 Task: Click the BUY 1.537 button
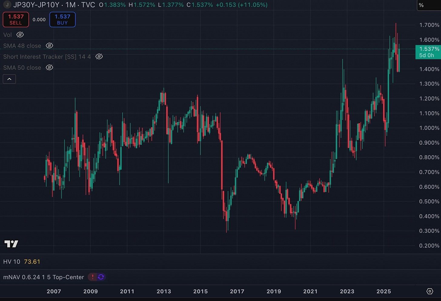pyautogui.click(x=62, y=19)
